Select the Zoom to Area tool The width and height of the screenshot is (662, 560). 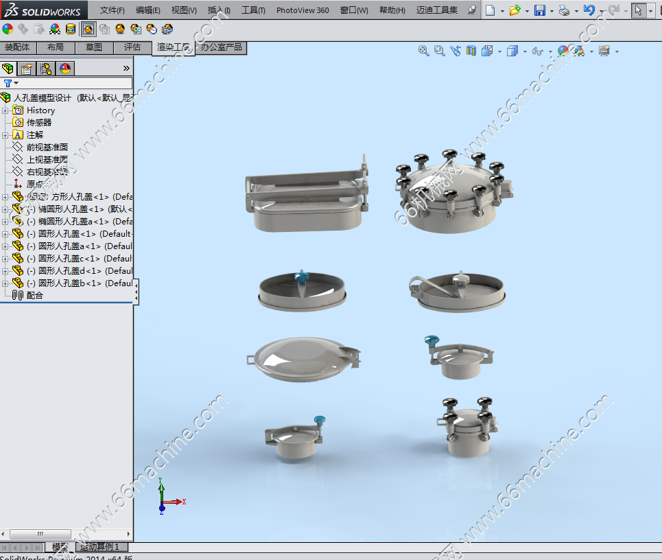tap(440, 51)
